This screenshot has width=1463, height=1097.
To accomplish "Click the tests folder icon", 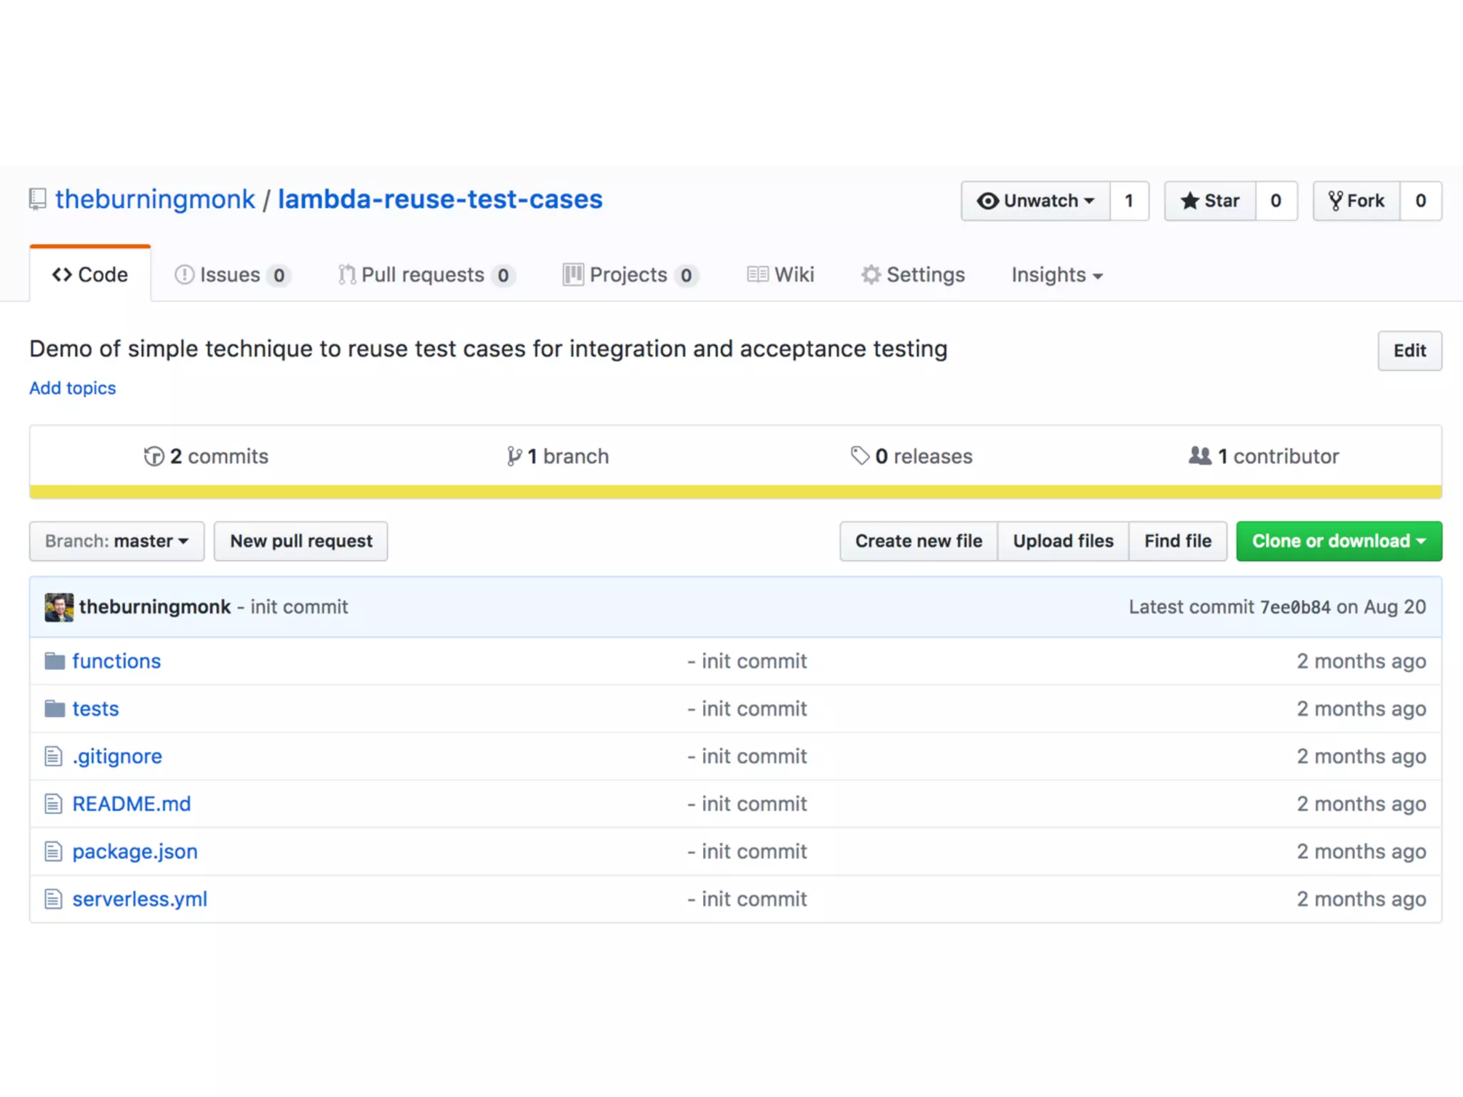I will [55, 708].
